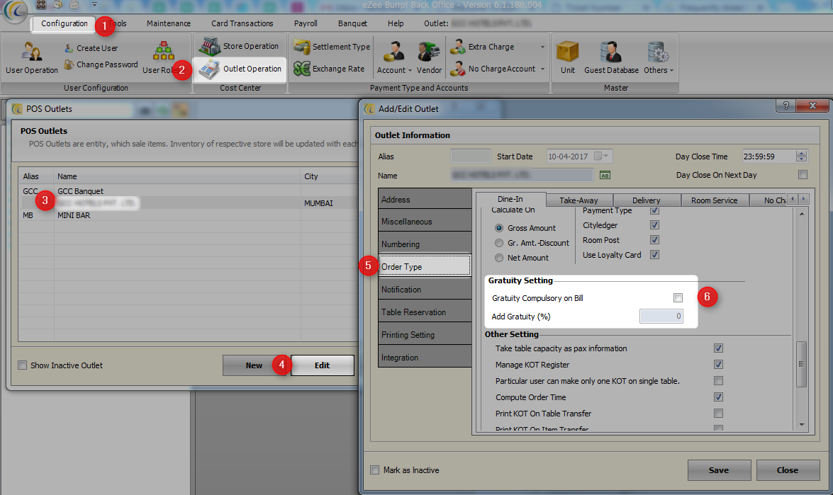Open Store Operation
This screenshot has height=495, width=833.
pyautogui.click(x=239, y=46)
